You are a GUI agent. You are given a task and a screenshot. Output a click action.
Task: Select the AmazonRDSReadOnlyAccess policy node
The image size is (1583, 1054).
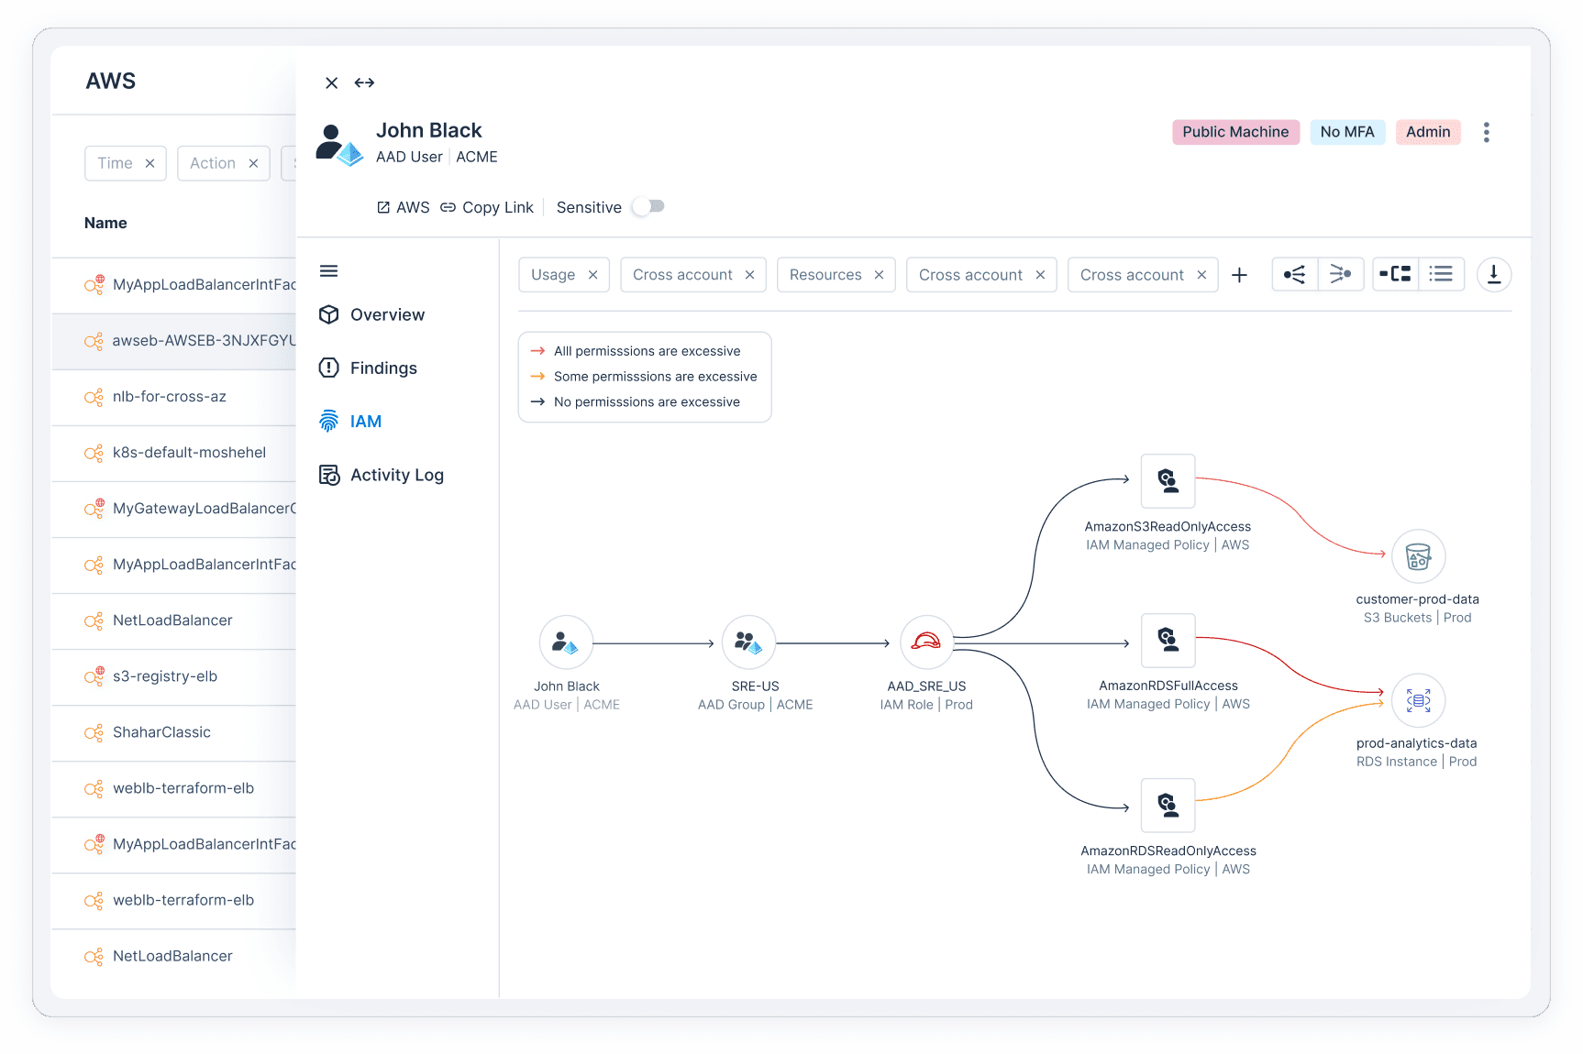point(1168,806)
